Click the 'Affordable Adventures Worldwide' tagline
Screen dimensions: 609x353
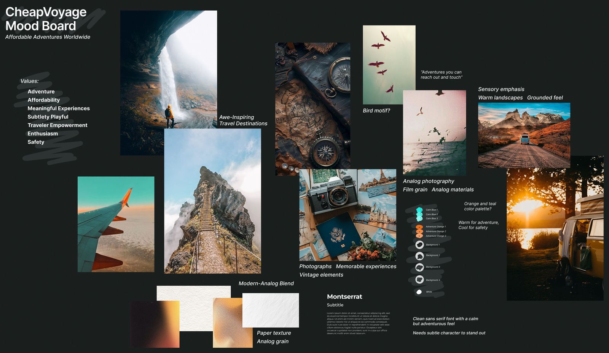click(x=48, y=37)
